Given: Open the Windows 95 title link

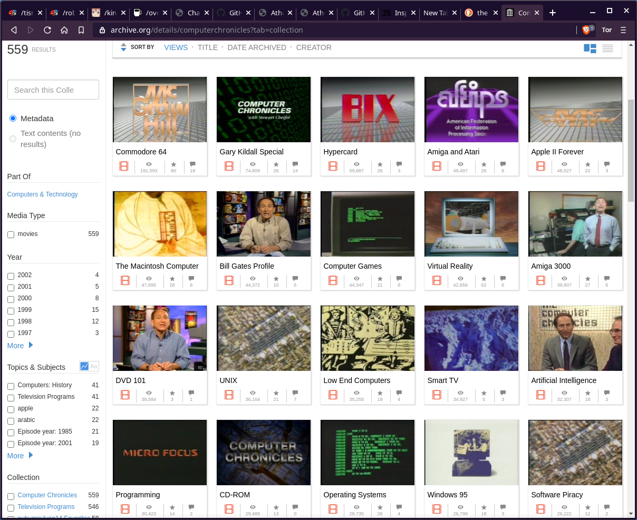Looking at the screenshot, I should (x=447, y=495).
